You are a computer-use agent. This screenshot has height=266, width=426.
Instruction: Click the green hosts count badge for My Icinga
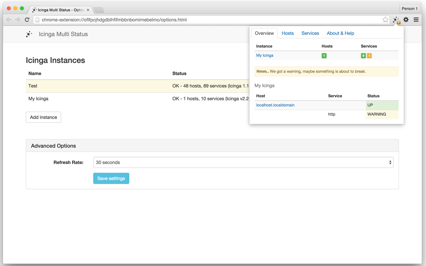pos(324,56)
